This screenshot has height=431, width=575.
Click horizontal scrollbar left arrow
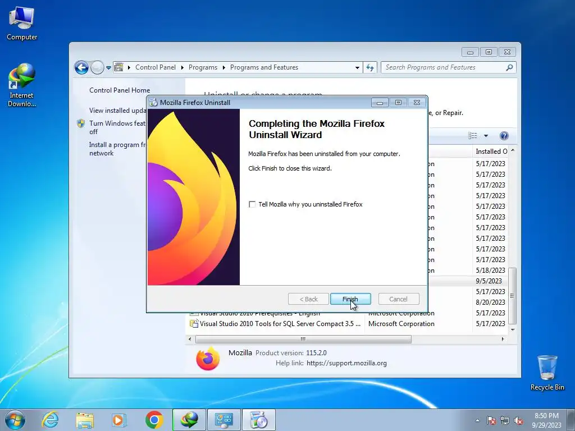pyautogui.click(x=190, y=339)
